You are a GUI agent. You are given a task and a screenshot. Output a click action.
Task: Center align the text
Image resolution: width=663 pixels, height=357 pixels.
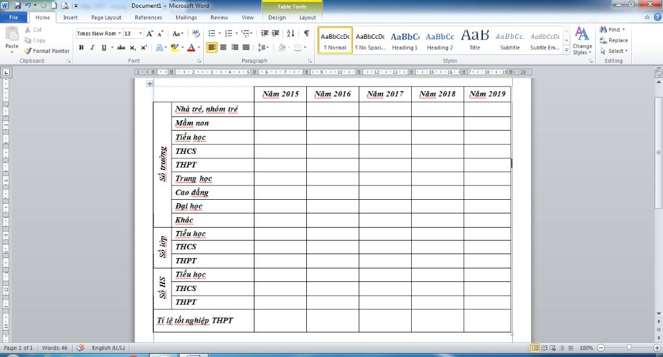tap(223, 47)
